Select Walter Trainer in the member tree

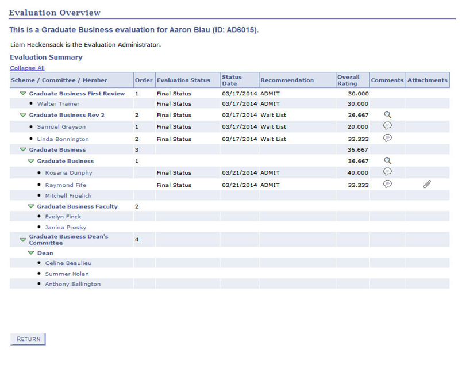point(57,103)
